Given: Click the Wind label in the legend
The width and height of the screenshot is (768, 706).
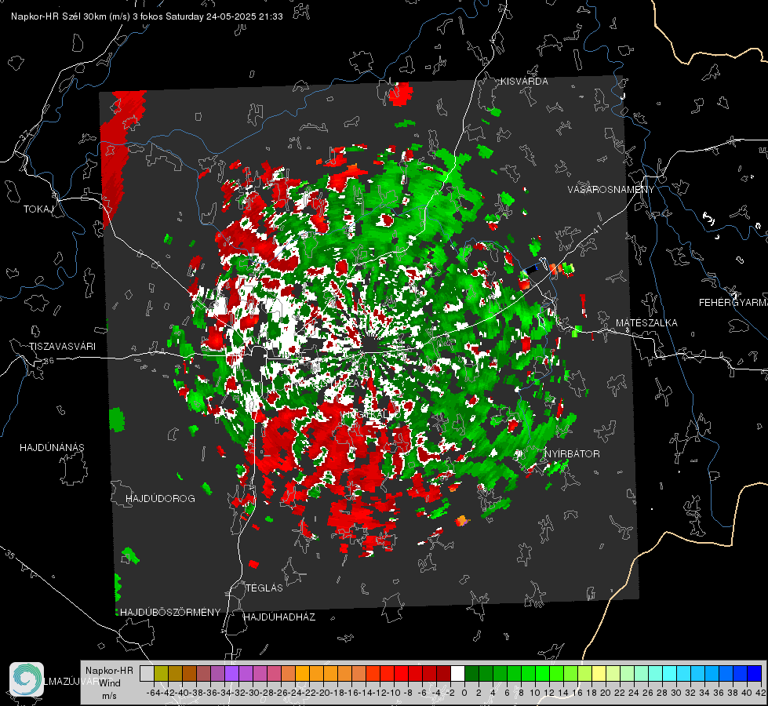Looking at the screenshot, I should pyautogui.click(x=110, y=683).
